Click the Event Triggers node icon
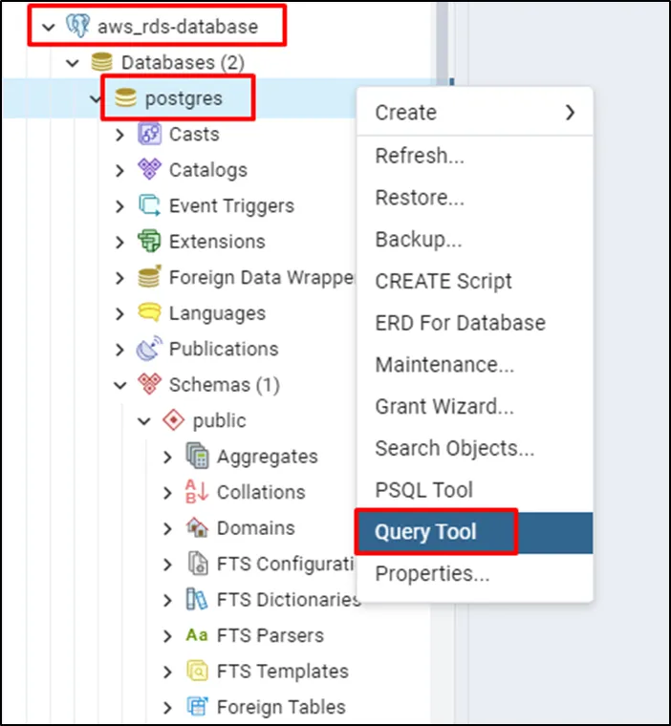671x726 pixels. [149, 205]
